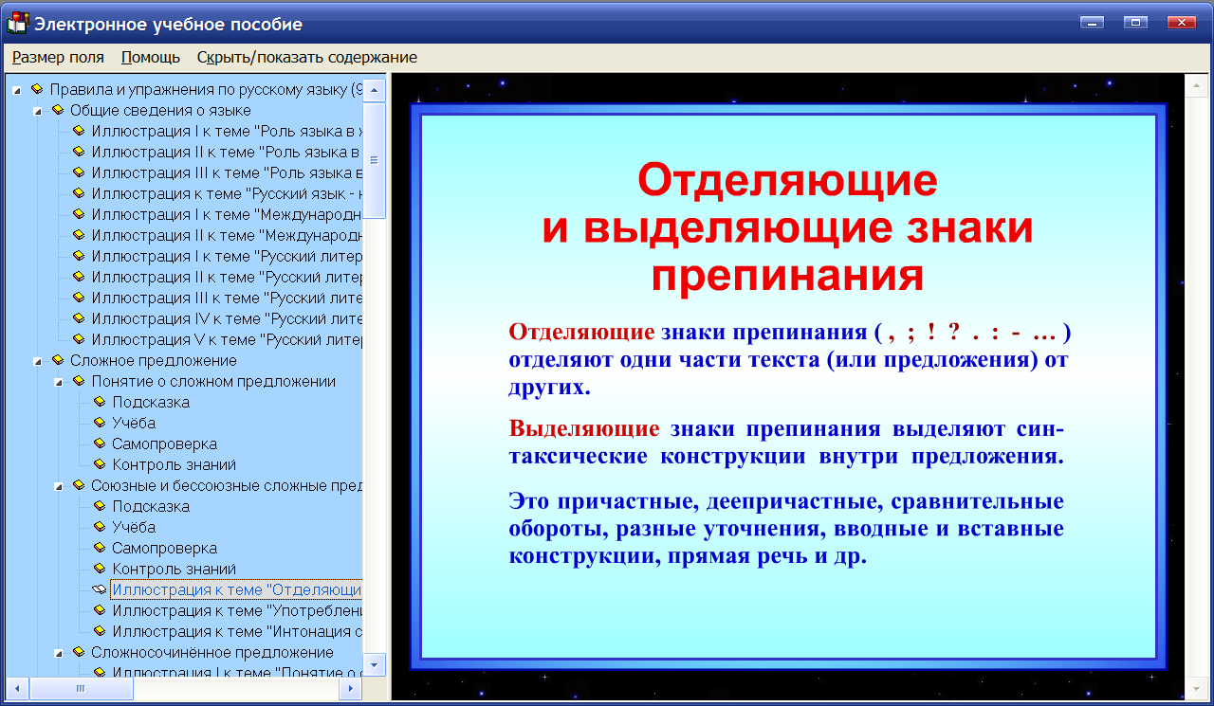The height and width of the screenshot is (706, 1214).
Task: Click "Скрыть/показать содержание" to hide contents
Action: pyautogui.click(x=305, y=57)
